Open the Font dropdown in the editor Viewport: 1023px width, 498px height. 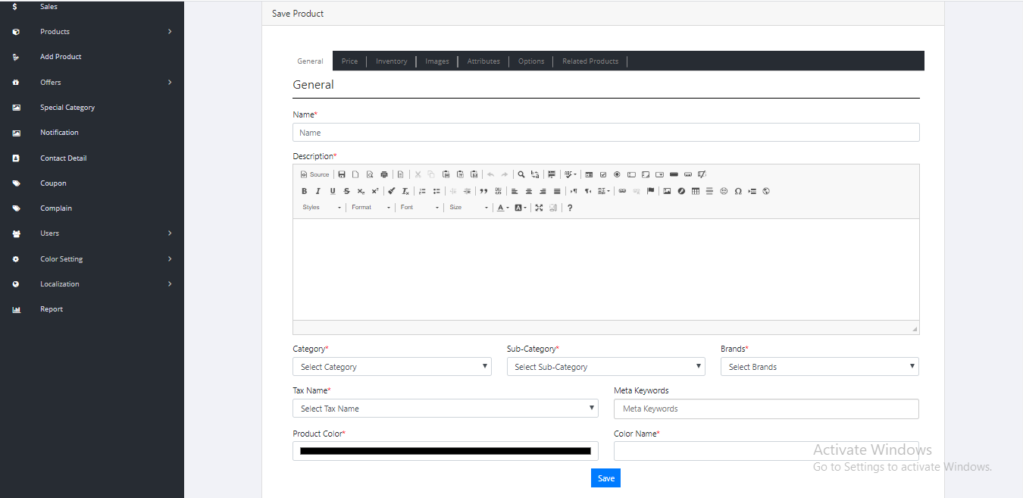point(419,208)
